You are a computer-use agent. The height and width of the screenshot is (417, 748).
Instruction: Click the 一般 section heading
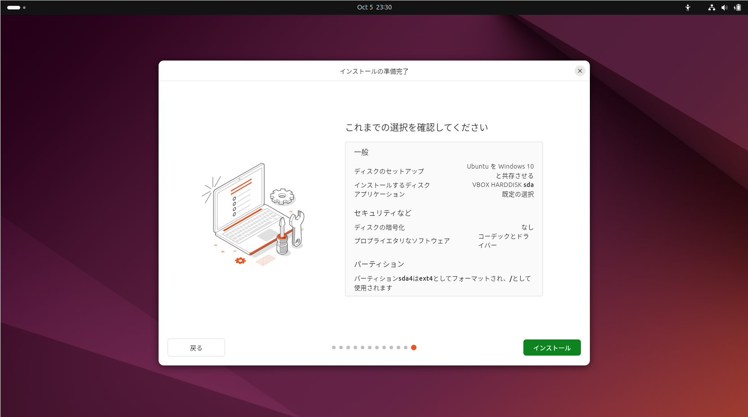coord(361,152)
